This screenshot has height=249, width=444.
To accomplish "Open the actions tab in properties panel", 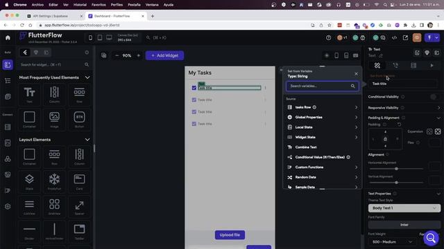I will (x=395, y=66).
